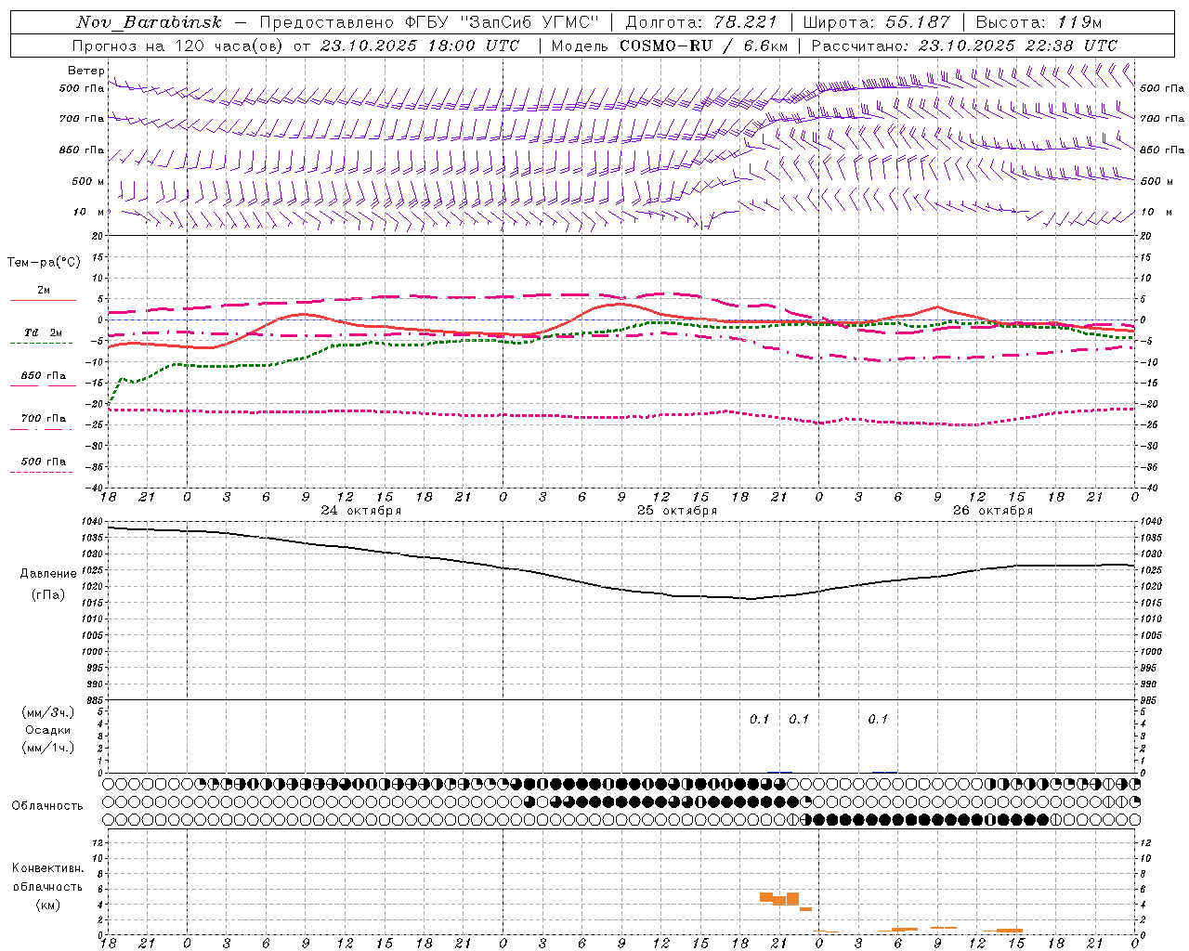
Task: Click the (гПа) unit under Давление
Action: pyautogui.click(x=47, y=595)
